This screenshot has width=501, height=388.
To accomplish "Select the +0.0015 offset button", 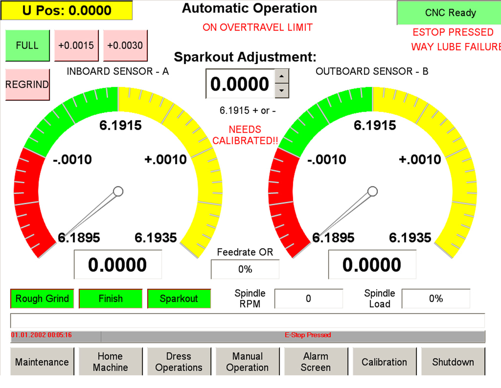I will click(x=76, y=45).
